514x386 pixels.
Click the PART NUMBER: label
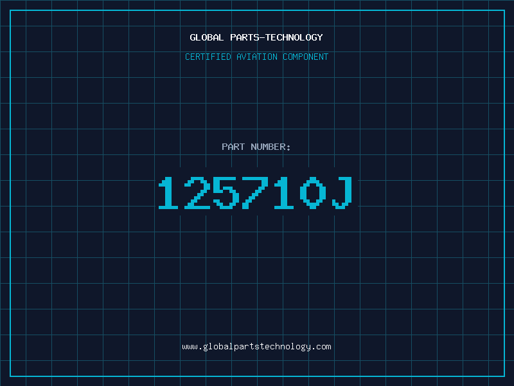pyautogui.click(x=256, y=147)
